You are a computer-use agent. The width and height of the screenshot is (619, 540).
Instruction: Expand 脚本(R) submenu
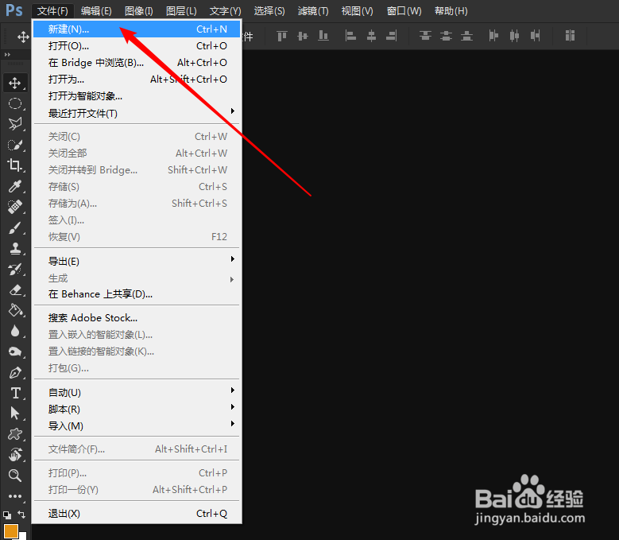(x=136, y=409)
